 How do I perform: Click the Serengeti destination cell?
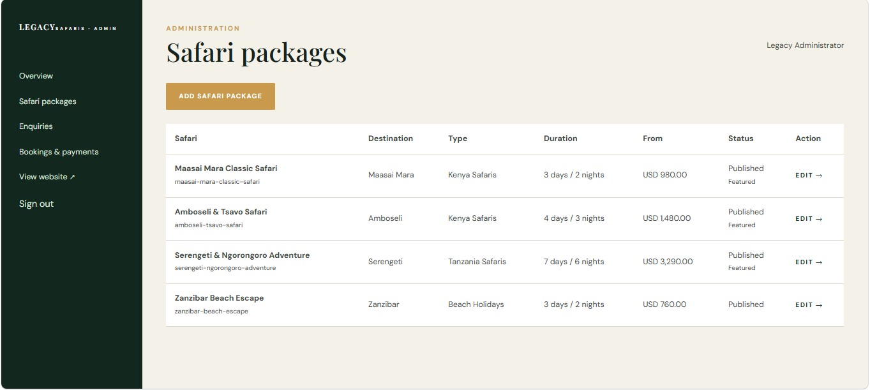click(x=386, y=262)
